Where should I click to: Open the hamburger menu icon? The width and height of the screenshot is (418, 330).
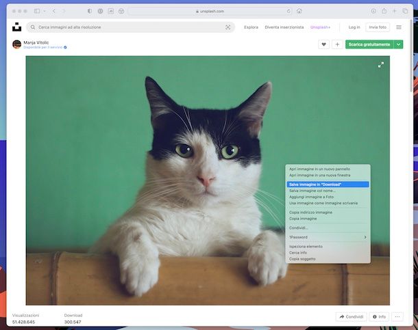click(399, 27)
